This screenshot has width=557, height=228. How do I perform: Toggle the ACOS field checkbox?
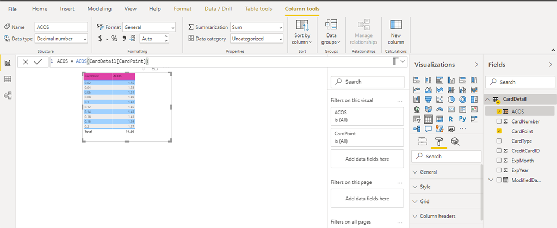click(499, 112)
